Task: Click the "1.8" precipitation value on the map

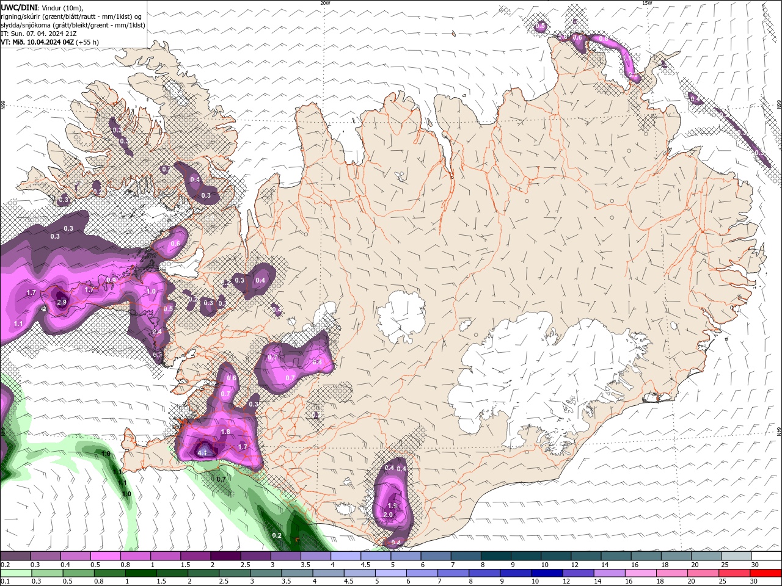Action: click(x=225, y=432)
